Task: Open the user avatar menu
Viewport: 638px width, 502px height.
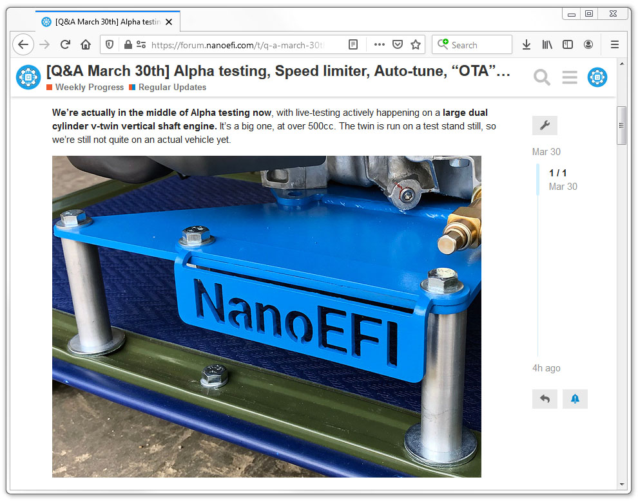Action: pyautogui.click(x=597, y=77)
